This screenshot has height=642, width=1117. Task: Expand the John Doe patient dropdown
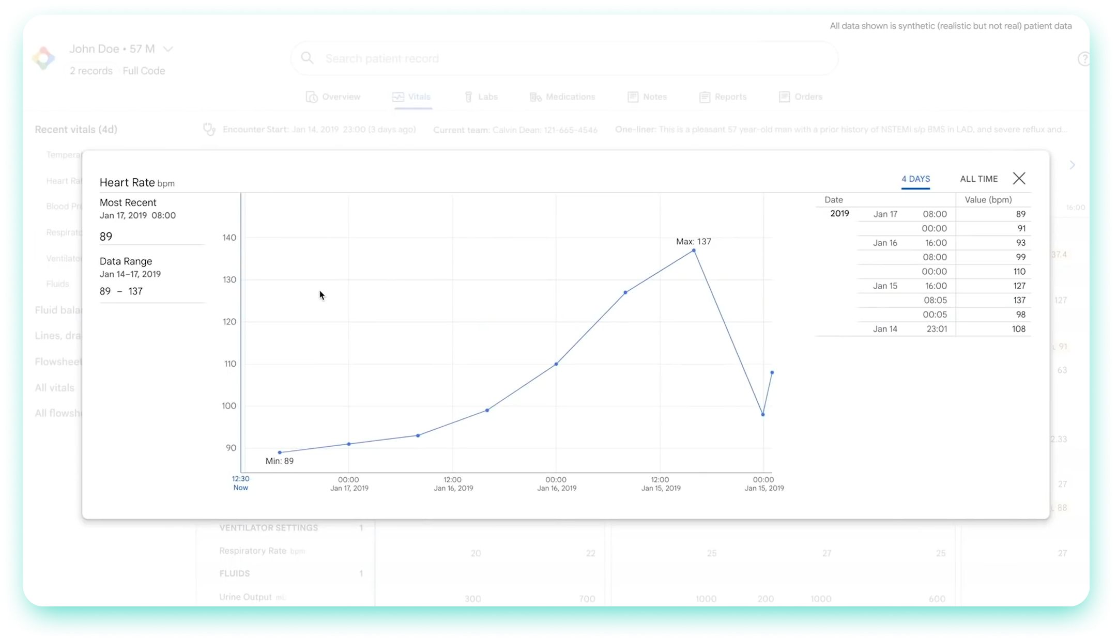tap(168, 49)
